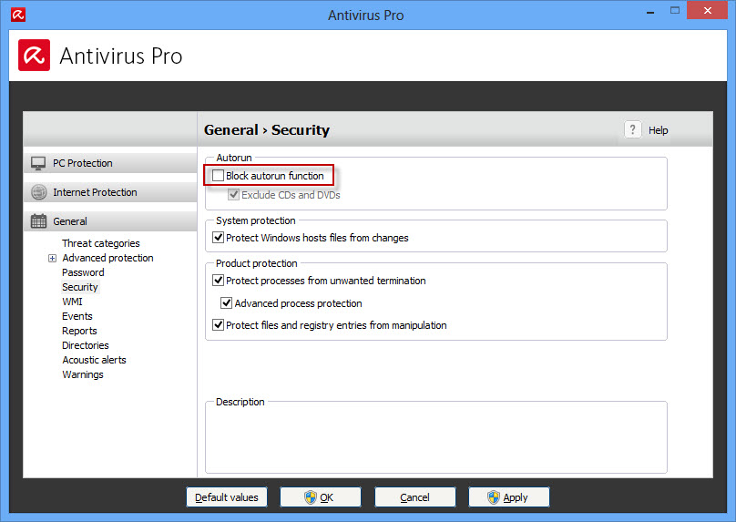Expand the Advanced protection tree node
Viewport: 736px width, 522px height.
click(52, 258)
